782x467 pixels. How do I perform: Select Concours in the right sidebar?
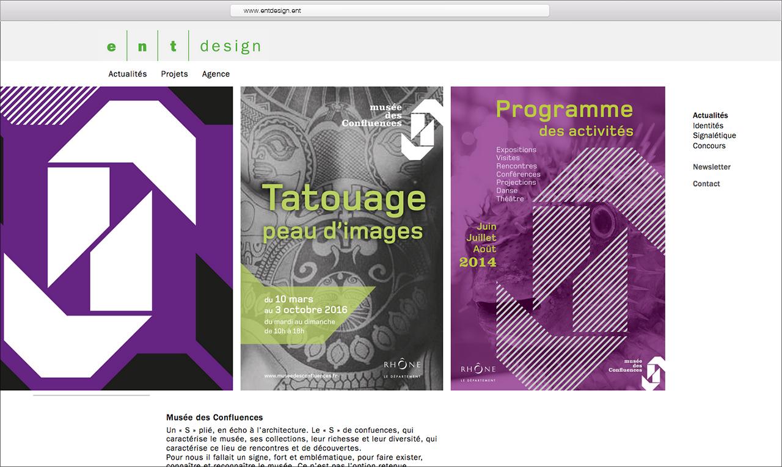tap(709, 146)
